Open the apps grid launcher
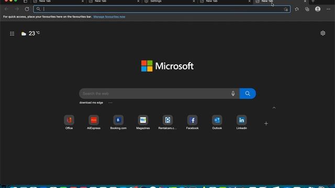 [12, 33]
